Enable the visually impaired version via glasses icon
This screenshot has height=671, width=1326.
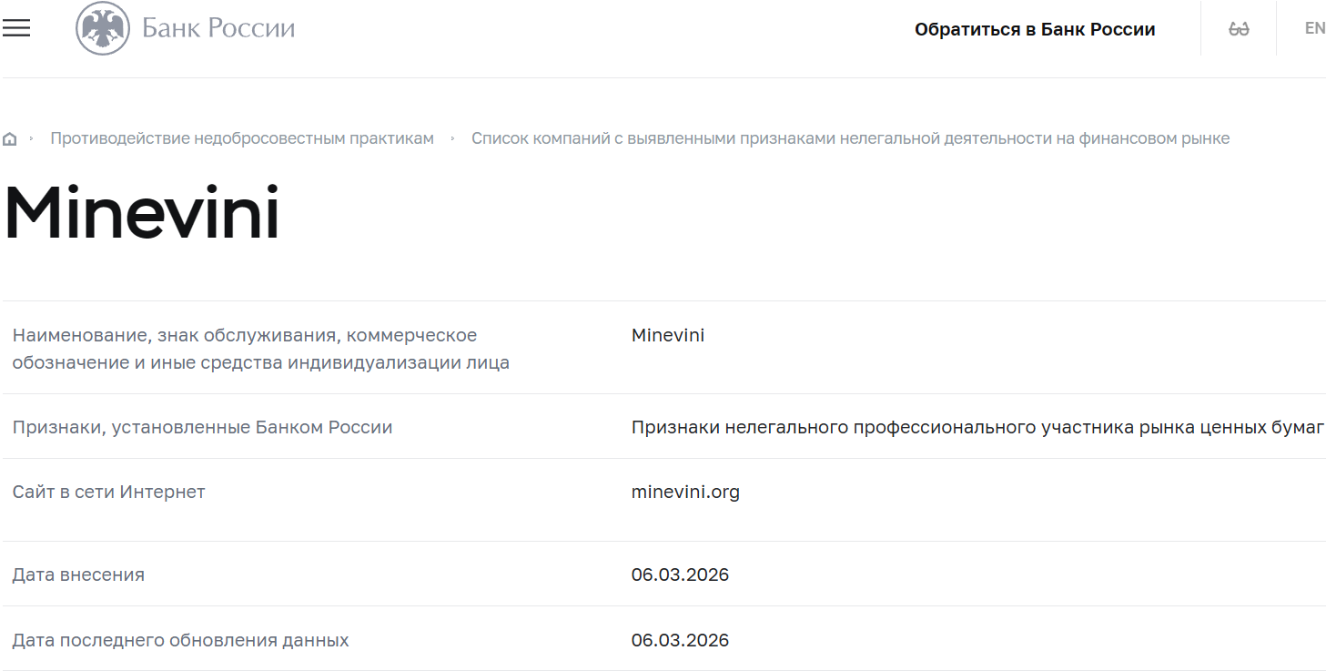[x=1238, y=27]
